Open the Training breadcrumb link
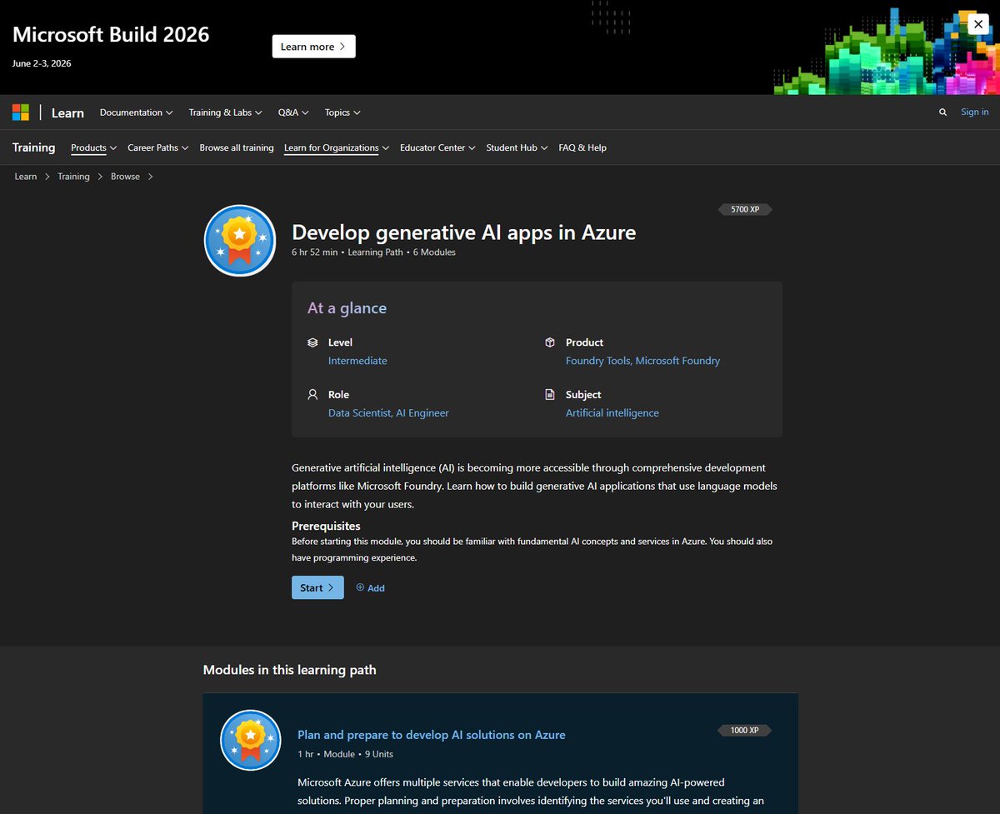 coord(73,177)
